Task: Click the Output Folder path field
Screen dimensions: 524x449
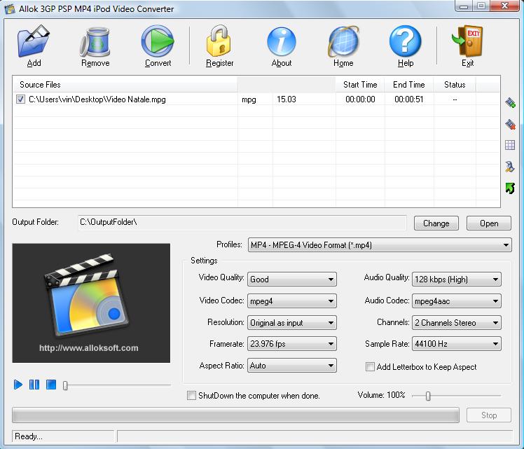Action: [x=242, y=223]
